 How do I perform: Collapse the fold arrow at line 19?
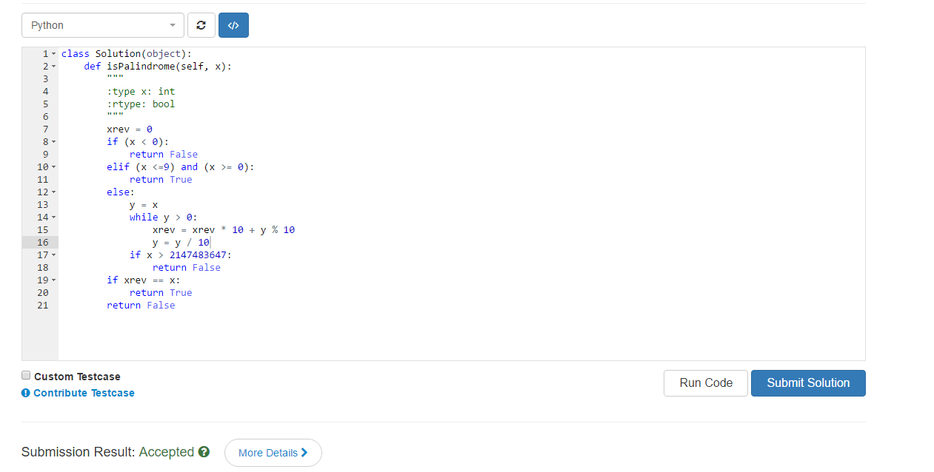click(x=53, y=280)
